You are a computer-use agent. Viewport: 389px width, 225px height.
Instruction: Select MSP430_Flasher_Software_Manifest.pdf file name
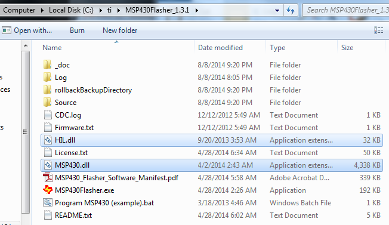116,178
